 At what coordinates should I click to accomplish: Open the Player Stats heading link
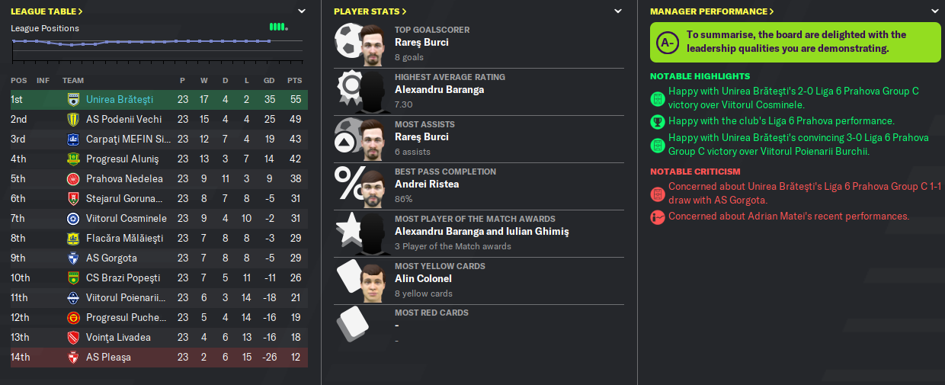(x=370, y=11)
